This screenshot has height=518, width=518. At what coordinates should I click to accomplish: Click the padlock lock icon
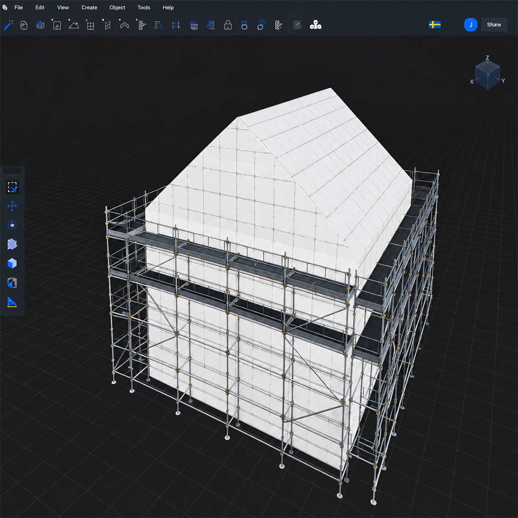(228, 25)
